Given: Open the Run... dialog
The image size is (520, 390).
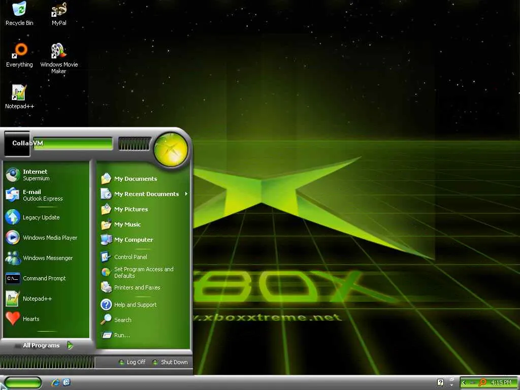Looking at the screenshot, I should pyautogui.click(x=144, y=335).
